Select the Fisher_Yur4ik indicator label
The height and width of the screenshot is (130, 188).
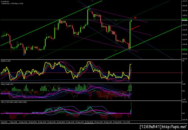(7, 84)
